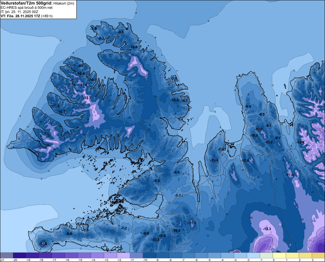Click the -7.5 temperature label

[174, 78]
